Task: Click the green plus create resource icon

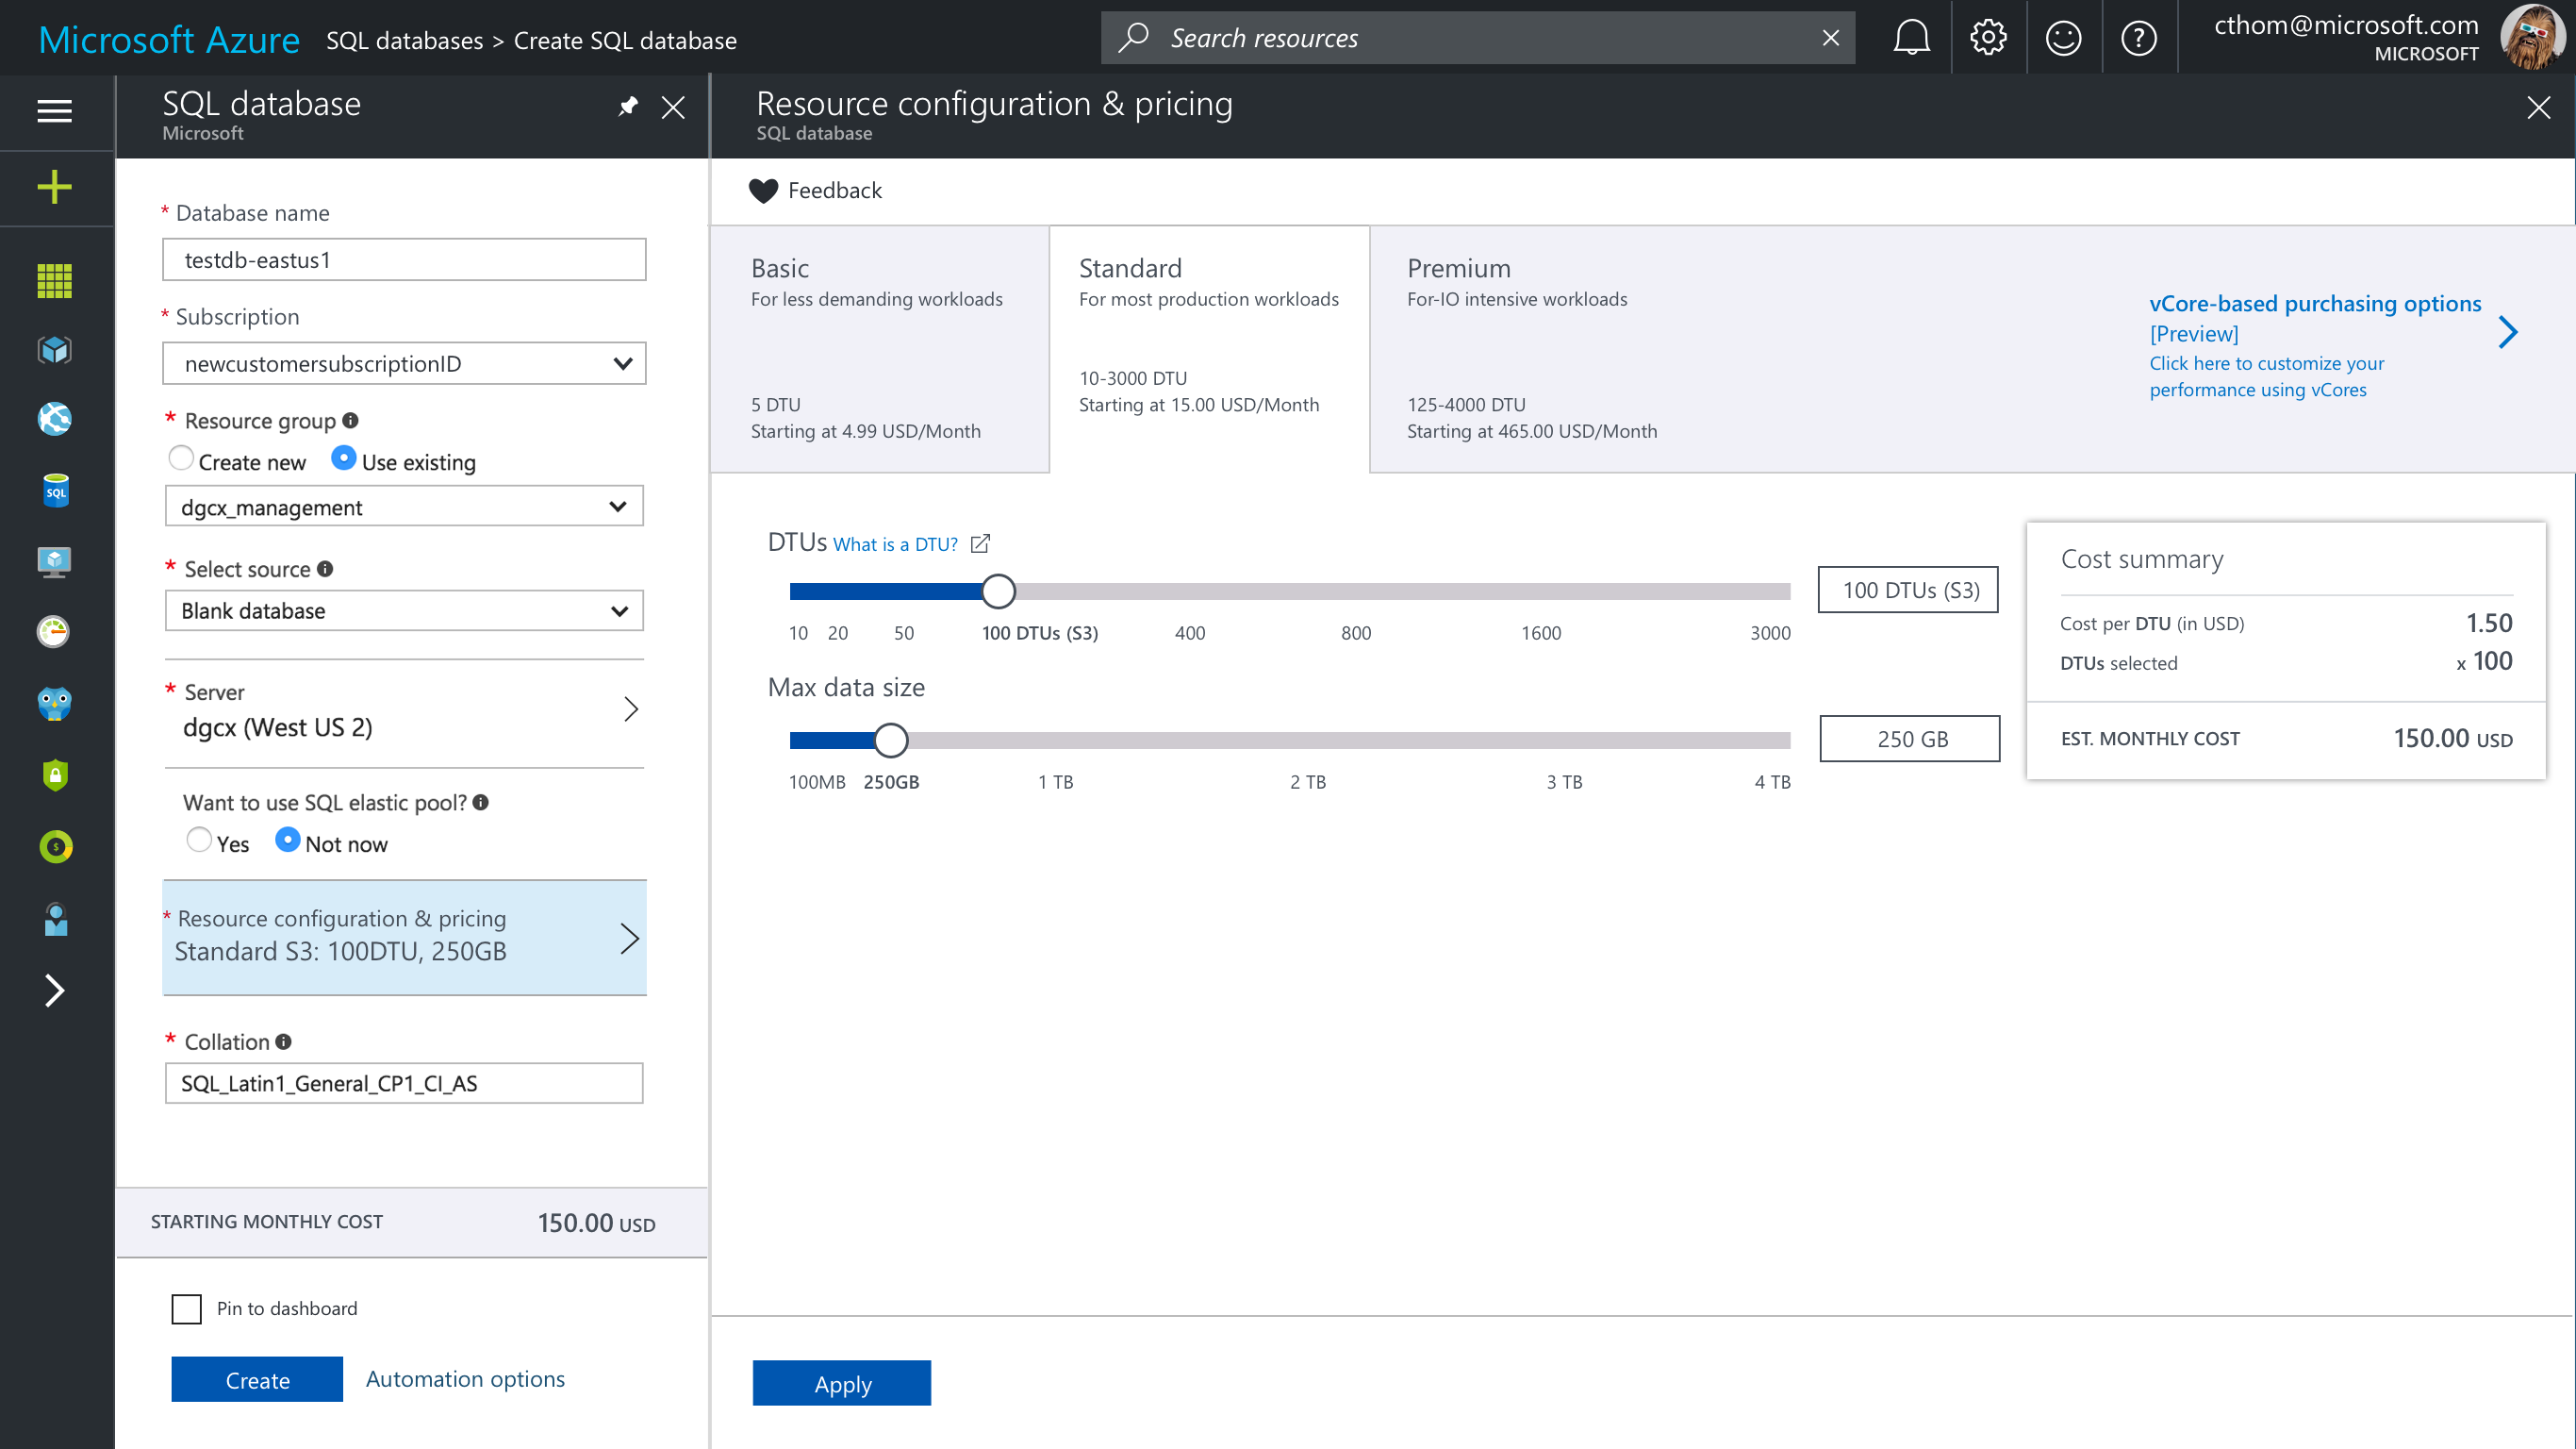Action: pos(55,187)
